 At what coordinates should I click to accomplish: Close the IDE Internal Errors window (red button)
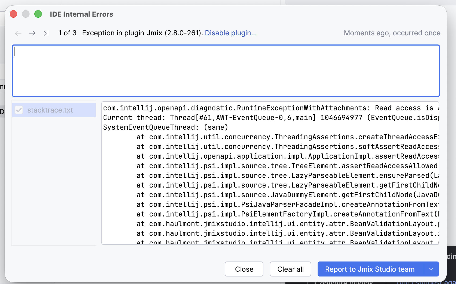tap(13, 14)
